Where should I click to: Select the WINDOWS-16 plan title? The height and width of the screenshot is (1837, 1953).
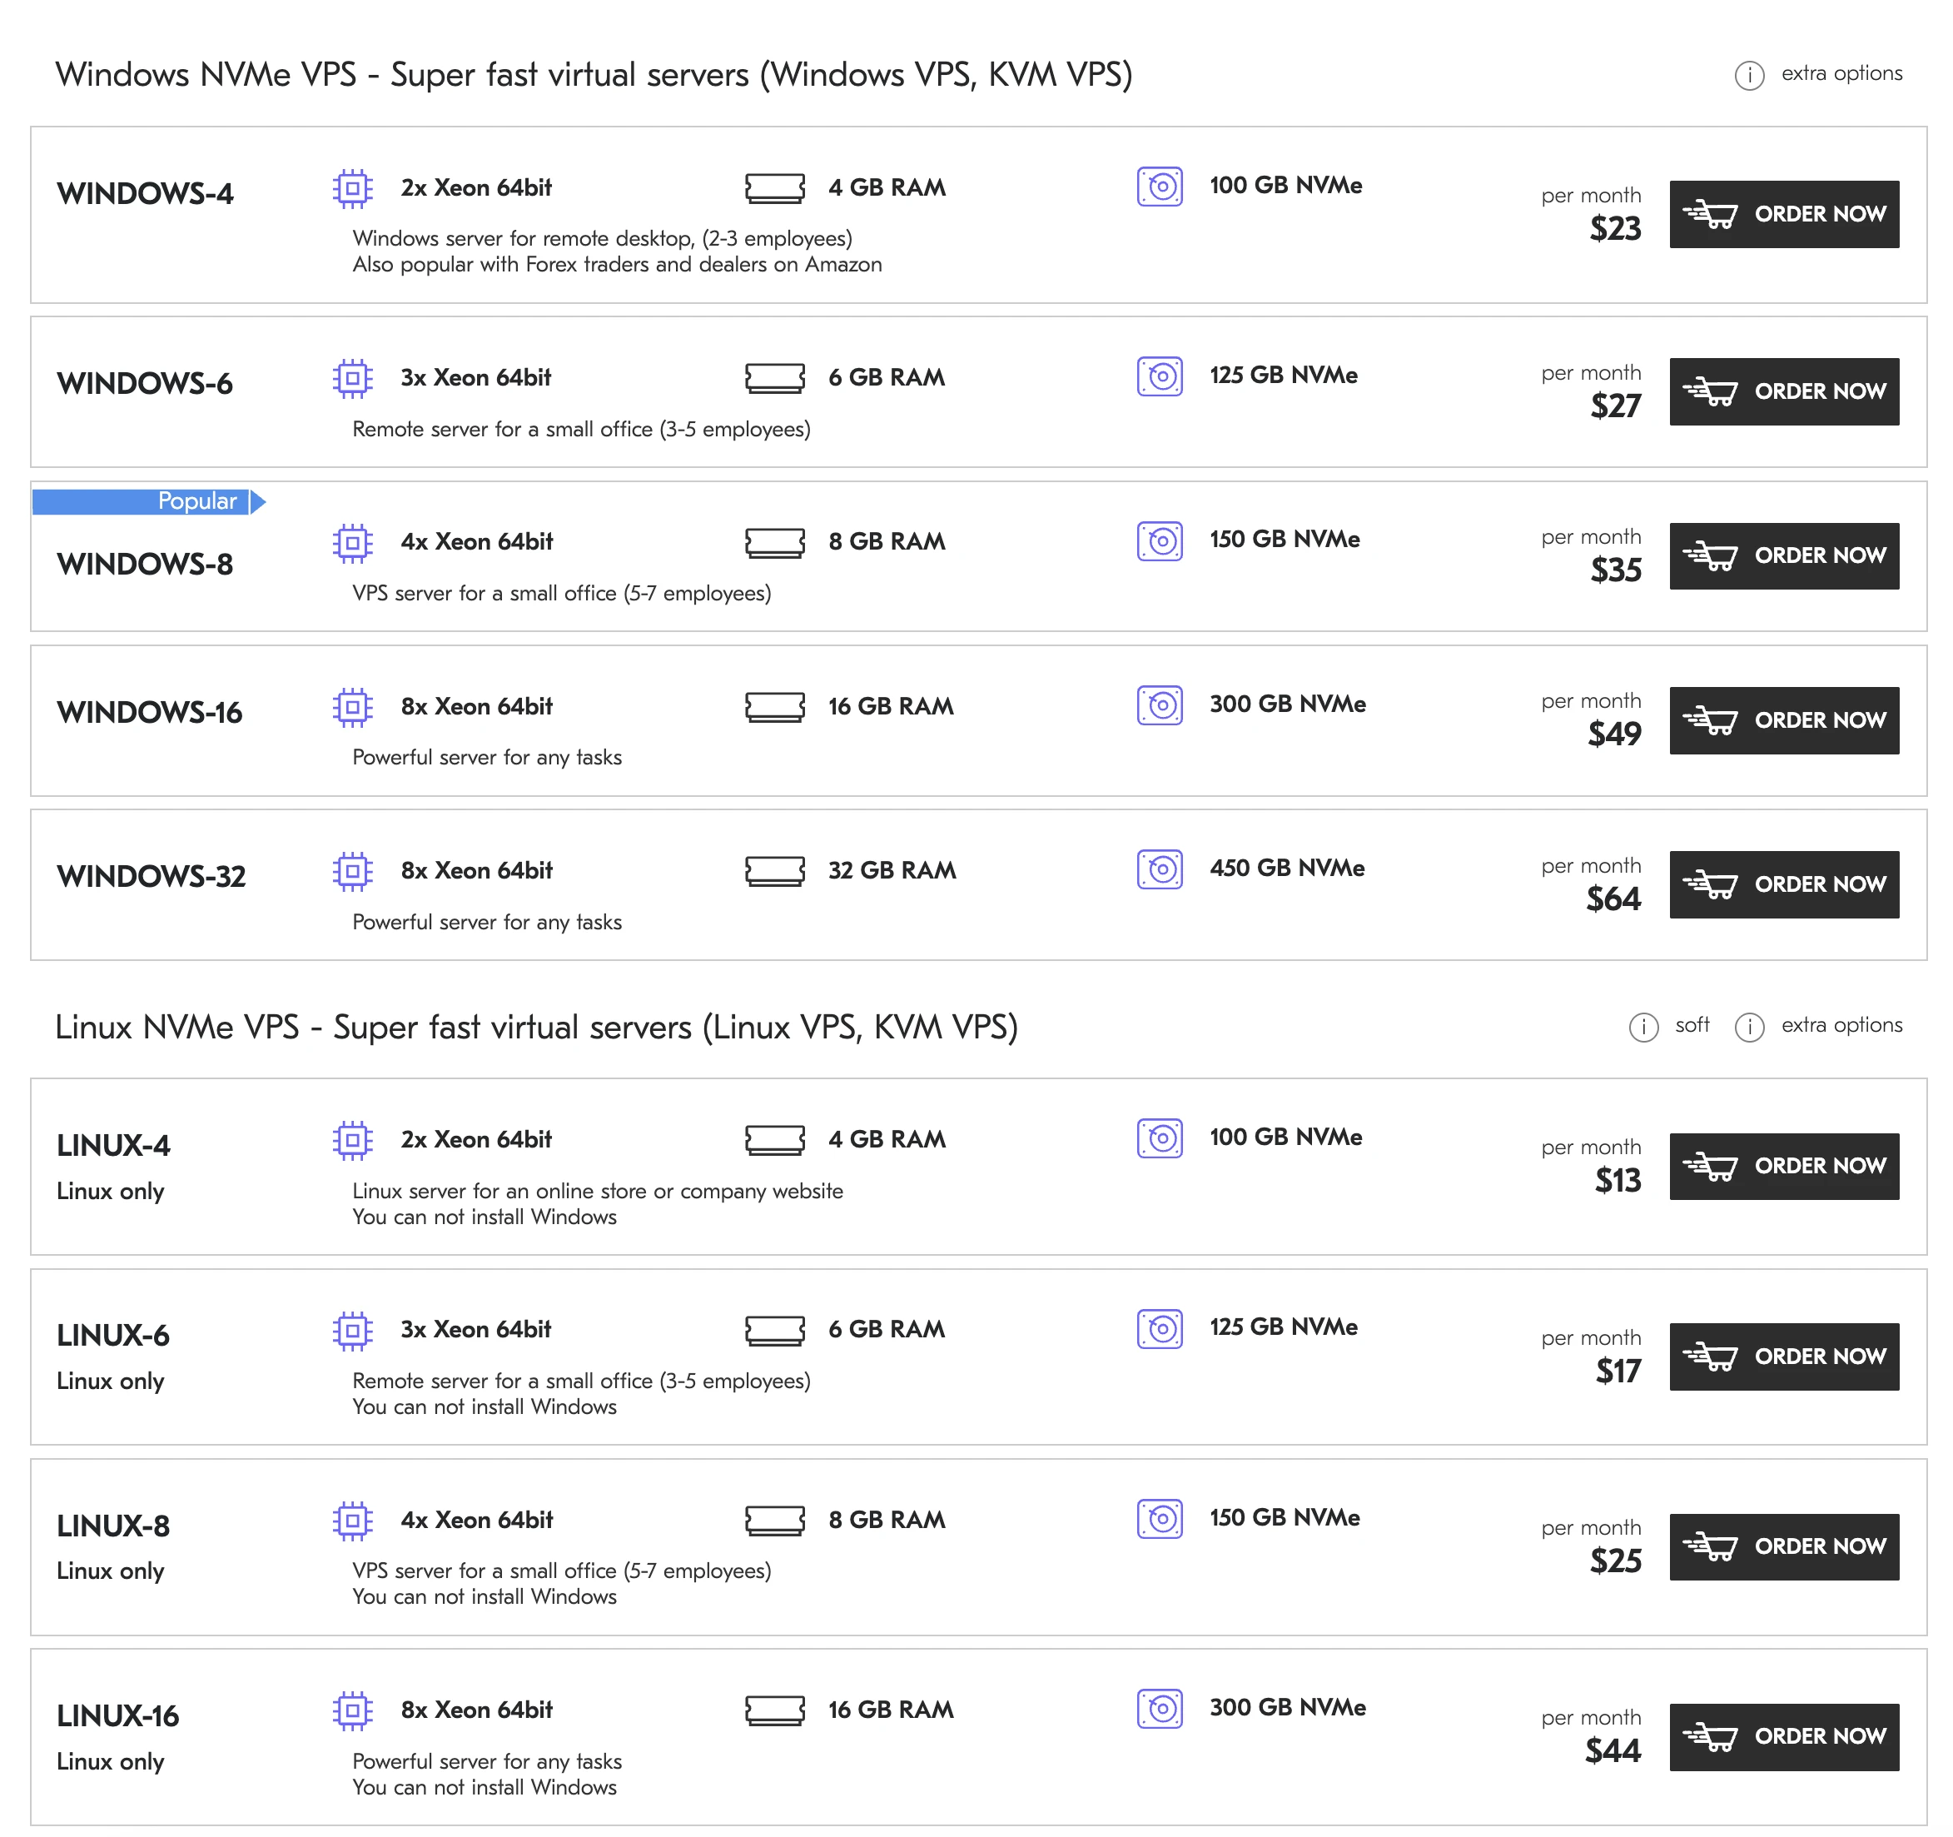(x=149, y=713)
